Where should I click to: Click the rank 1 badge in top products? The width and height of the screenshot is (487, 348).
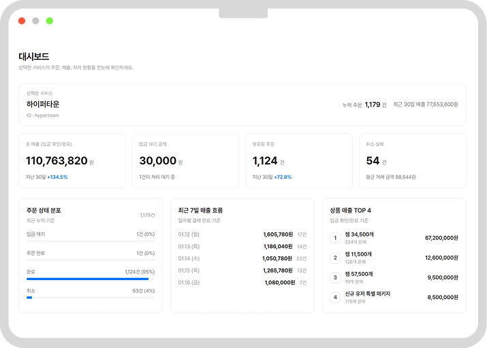click(x=335, y=238)
